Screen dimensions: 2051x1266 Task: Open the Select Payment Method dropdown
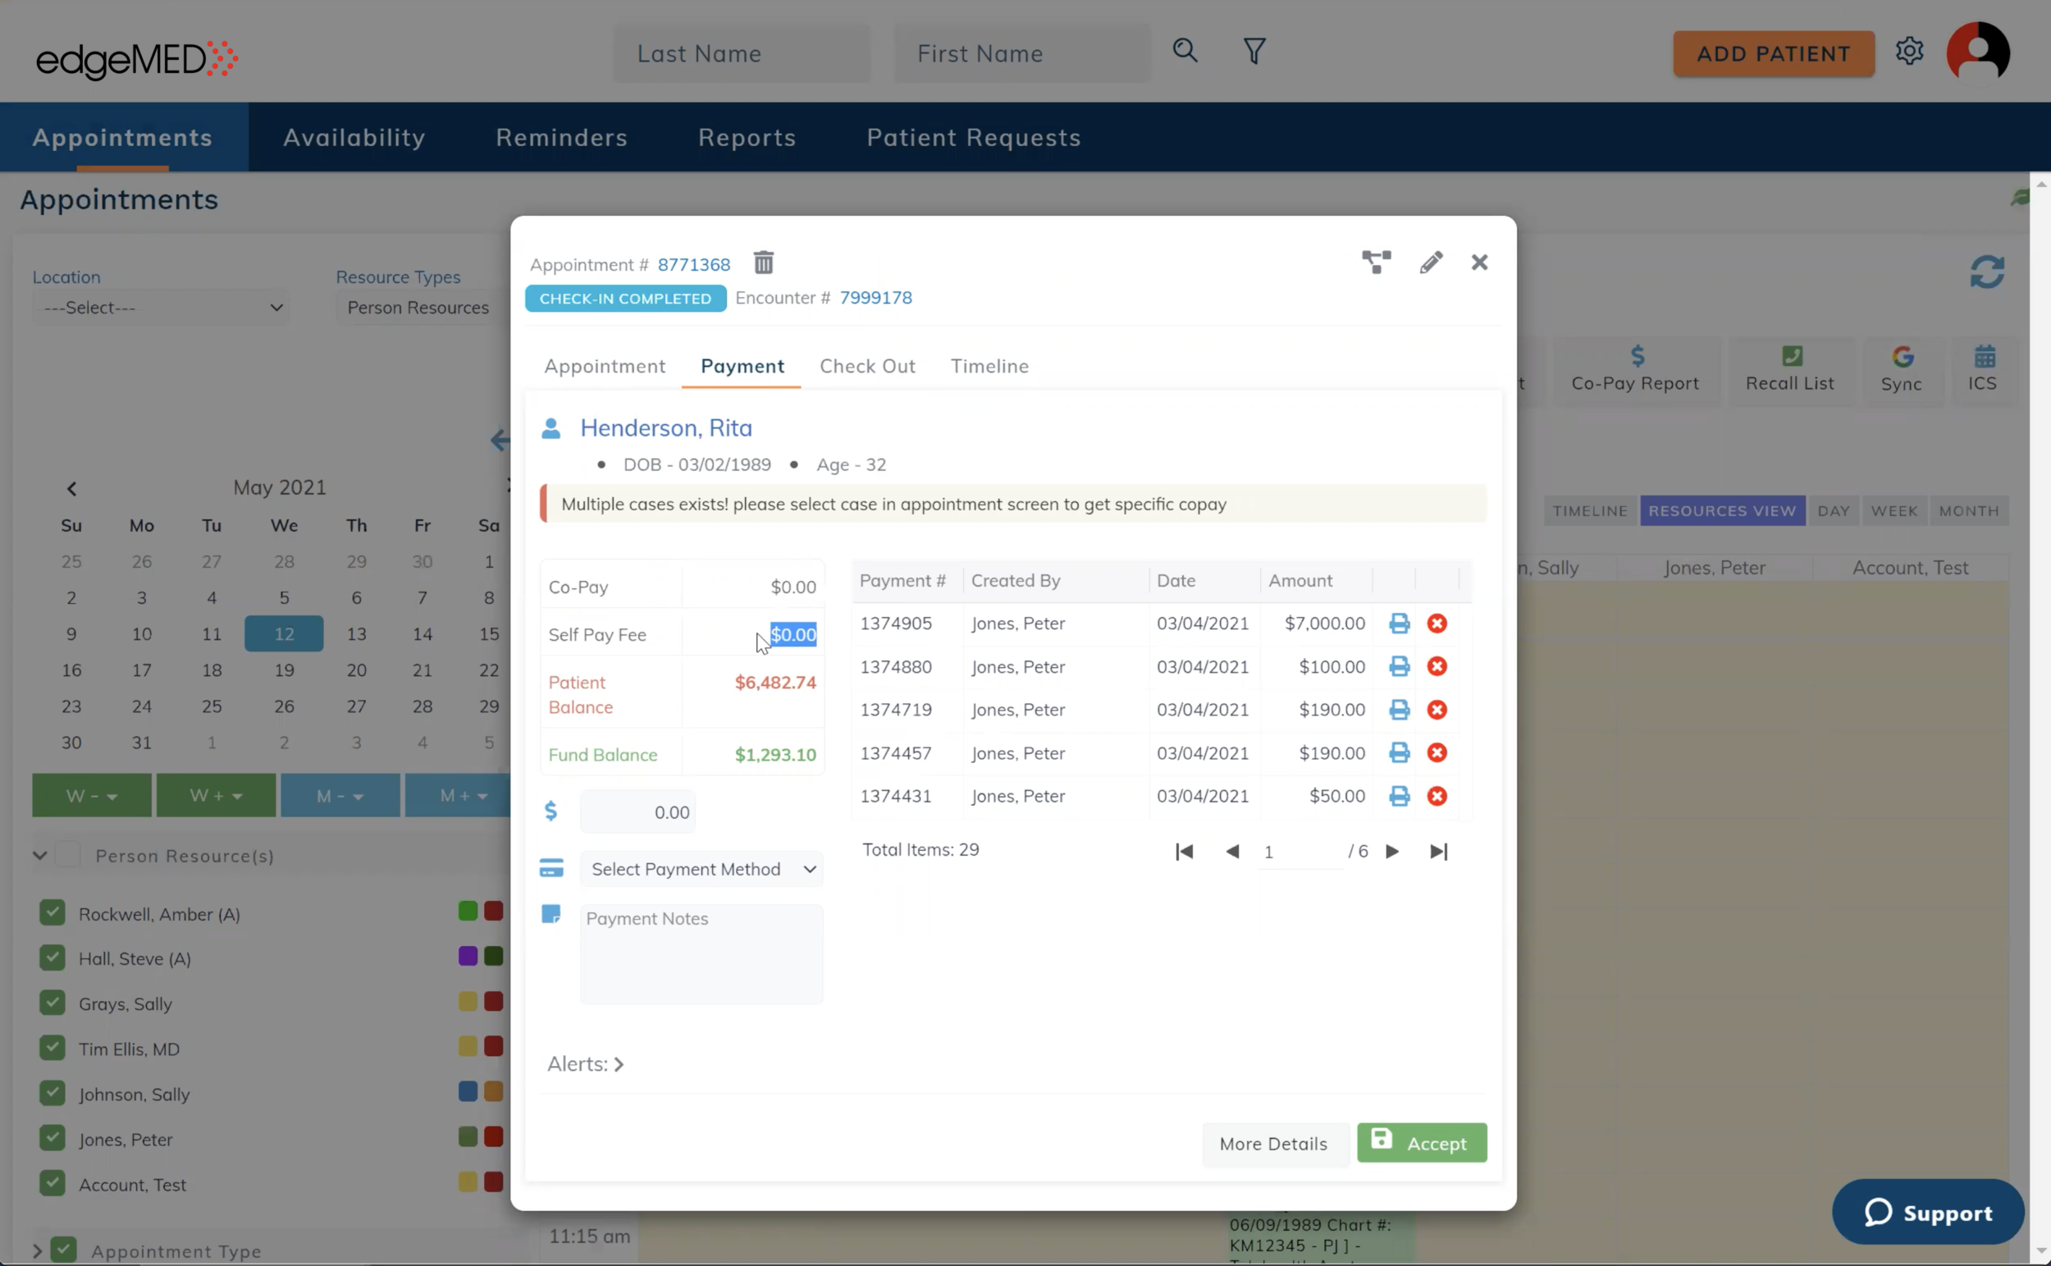(701, 869)
